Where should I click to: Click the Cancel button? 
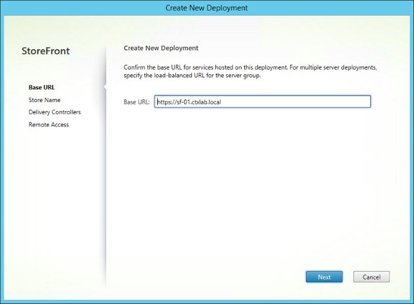[x=371, y=277]
